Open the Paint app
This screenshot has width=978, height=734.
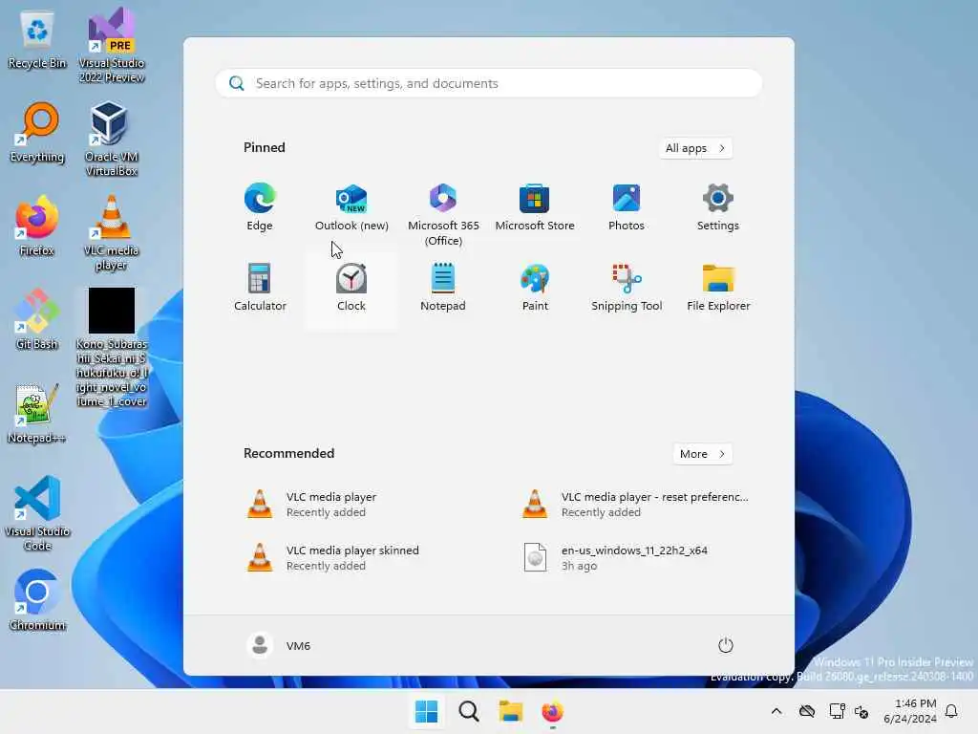point(535,288)
